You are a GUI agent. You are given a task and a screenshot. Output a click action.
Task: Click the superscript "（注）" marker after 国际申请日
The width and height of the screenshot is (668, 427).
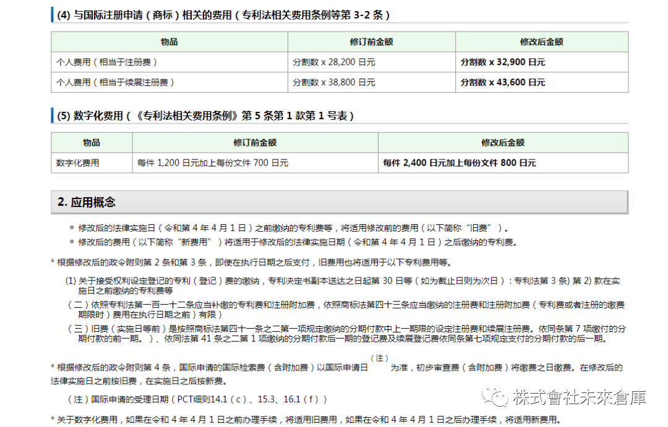[379, 358]
